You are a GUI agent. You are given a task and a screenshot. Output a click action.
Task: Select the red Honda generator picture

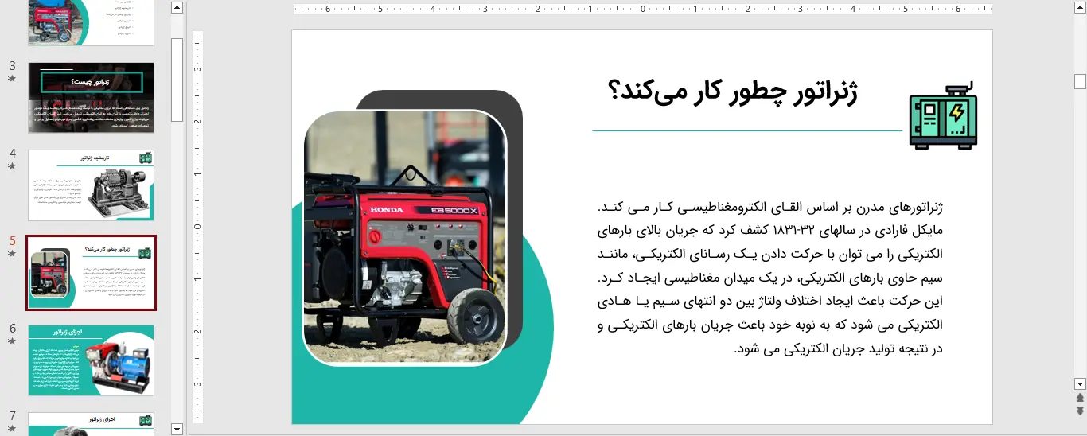pos(405,238)
